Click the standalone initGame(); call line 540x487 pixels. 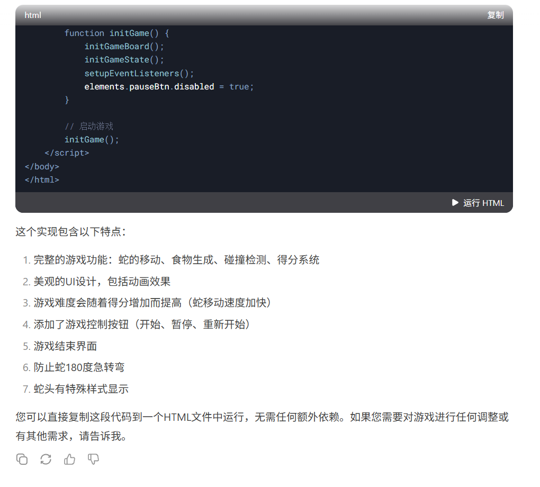click(x=92, y=140)
